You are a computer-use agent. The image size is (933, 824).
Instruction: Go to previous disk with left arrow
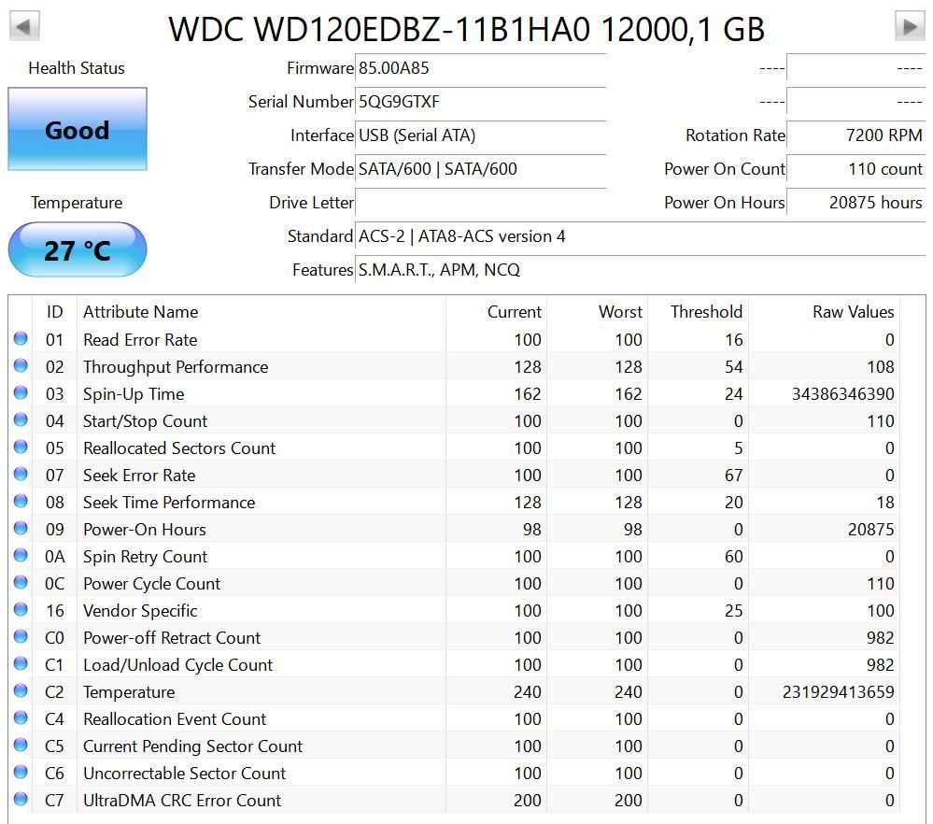24,26
